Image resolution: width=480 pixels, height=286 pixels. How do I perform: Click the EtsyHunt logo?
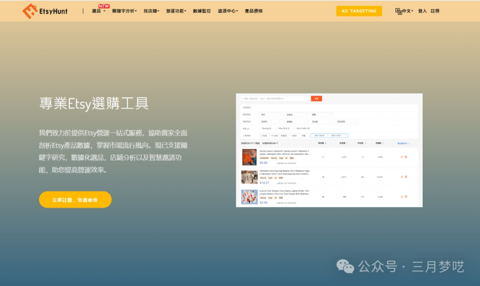45,11
